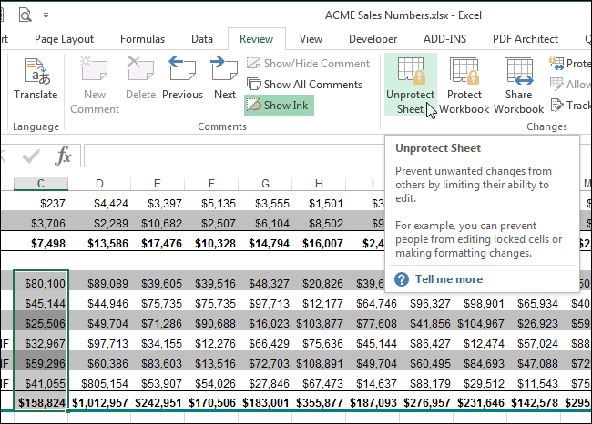Screen dimensions: 592x424
Task: Click Show/Hide Comment
Action: (x=308, y=64)
